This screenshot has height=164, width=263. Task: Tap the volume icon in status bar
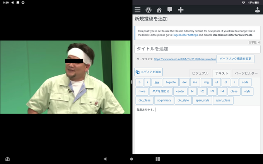[13, 3]
